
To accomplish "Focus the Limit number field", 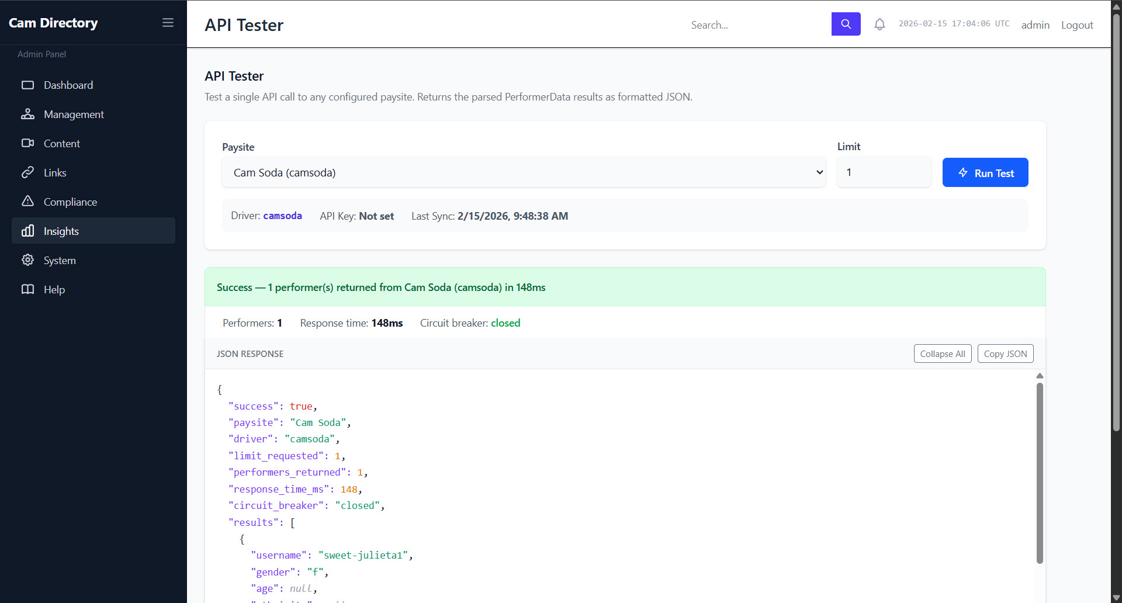I will click(884, 172).
